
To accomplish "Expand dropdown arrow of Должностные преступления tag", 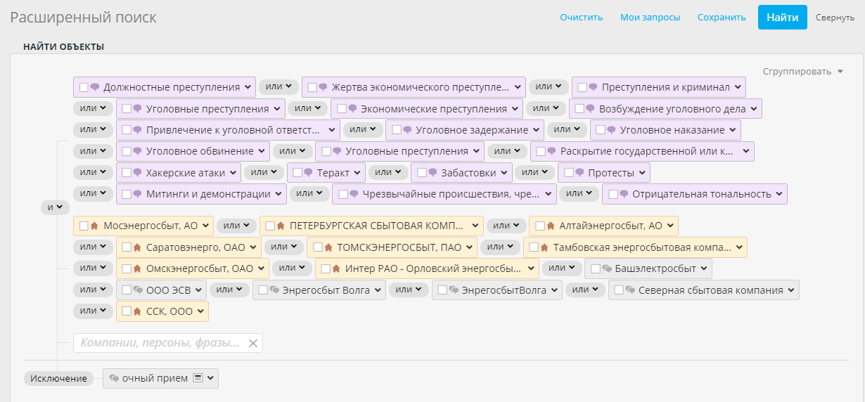I will point(248,87).
